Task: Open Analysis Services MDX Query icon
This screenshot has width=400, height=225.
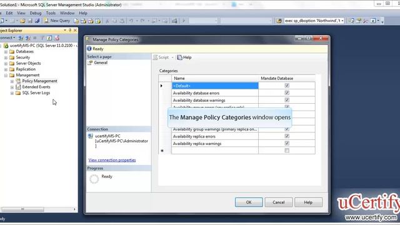Action: 83,21
